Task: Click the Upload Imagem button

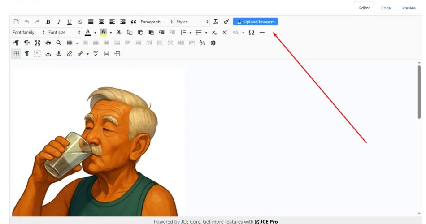Action: (x=256, y=22)
